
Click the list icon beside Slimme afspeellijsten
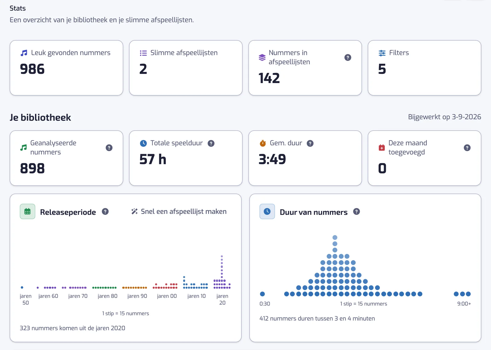tap(143, 53)
